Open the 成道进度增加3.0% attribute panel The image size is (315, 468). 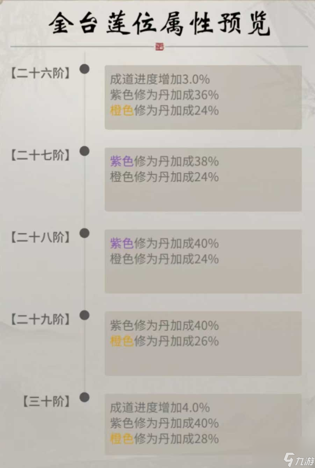(x=203, y=97)
